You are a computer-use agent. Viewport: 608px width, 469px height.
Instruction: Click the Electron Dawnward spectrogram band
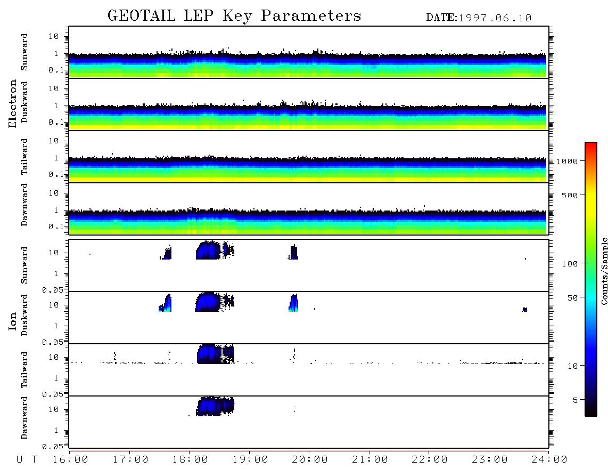pos(308,222)
